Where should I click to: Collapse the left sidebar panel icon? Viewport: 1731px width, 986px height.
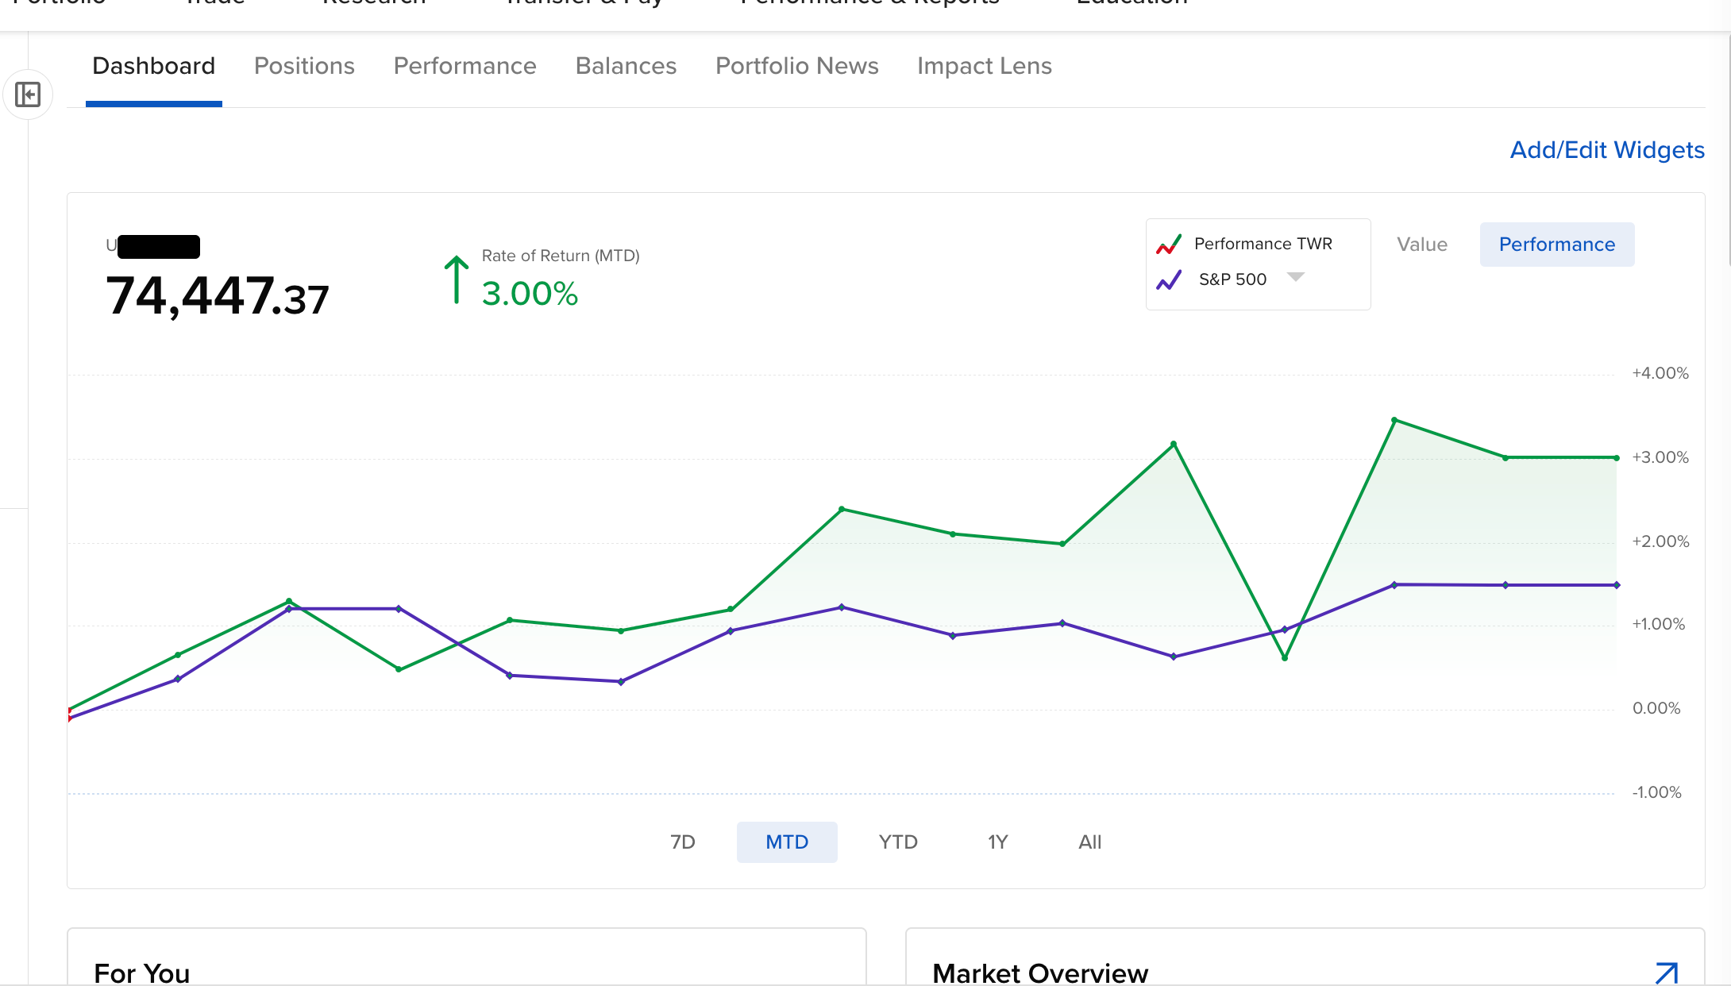click(28, 95)
